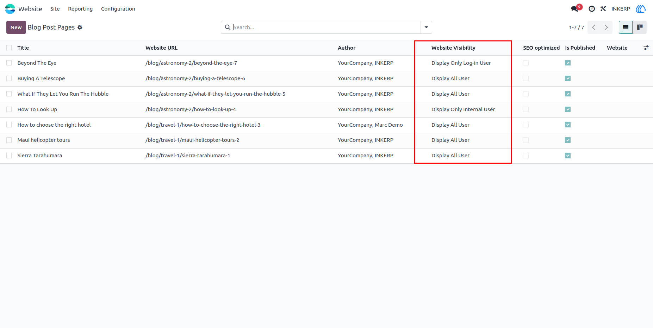
Task: Sort by the Author column header
Action: 347,48
